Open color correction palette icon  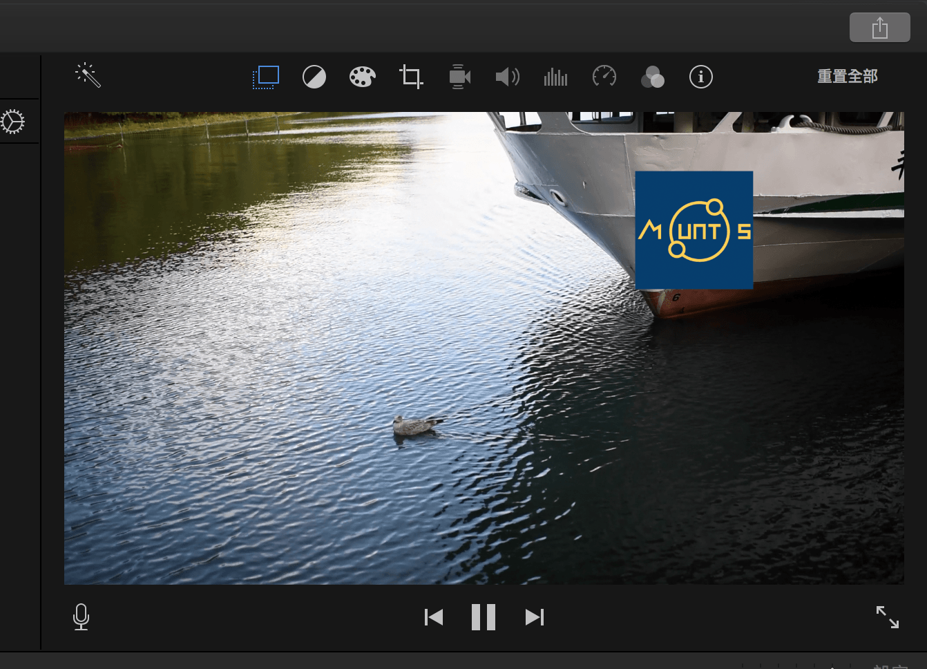coord(363,77)
